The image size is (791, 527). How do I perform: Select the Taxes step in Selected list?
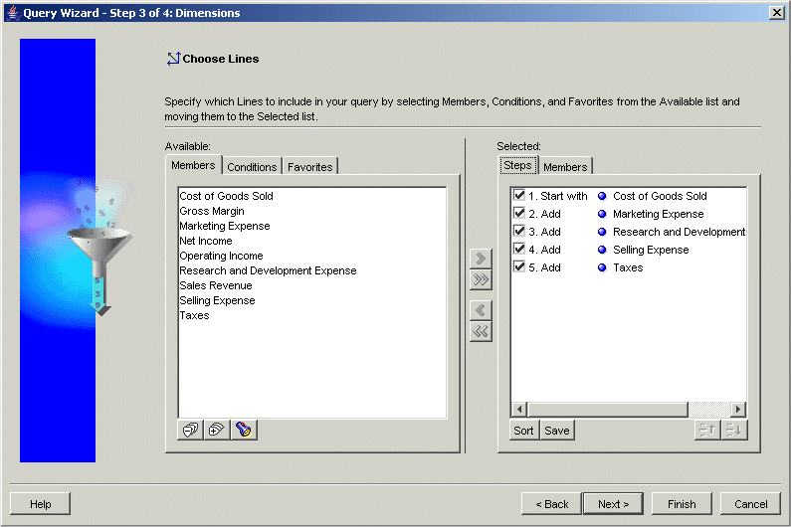[x=628, y=267]
